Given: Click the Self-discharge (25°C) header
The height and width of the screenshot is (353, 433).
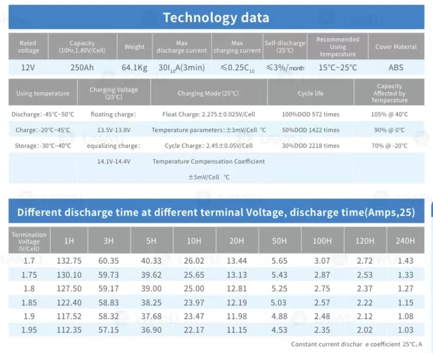Looking at the screenshot, I should coord(285,47).
